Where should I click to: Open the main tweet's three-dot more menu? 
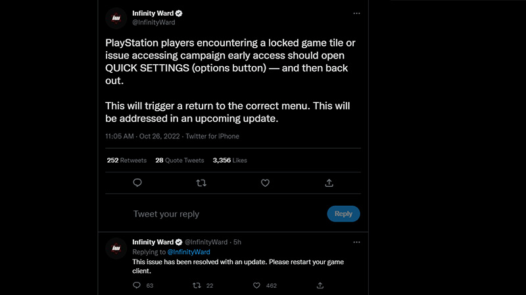(x=356, y=13)
